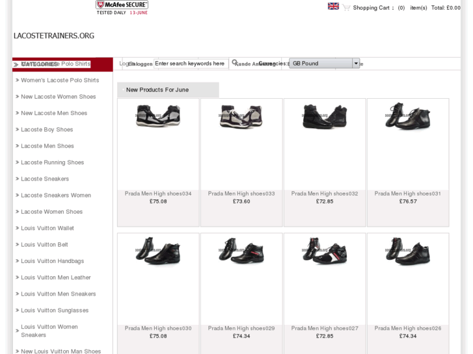Click the LACOSTETRAINERS.ORG site logo
This screenshot has height=354, width=473.
[x=54, y=36]
